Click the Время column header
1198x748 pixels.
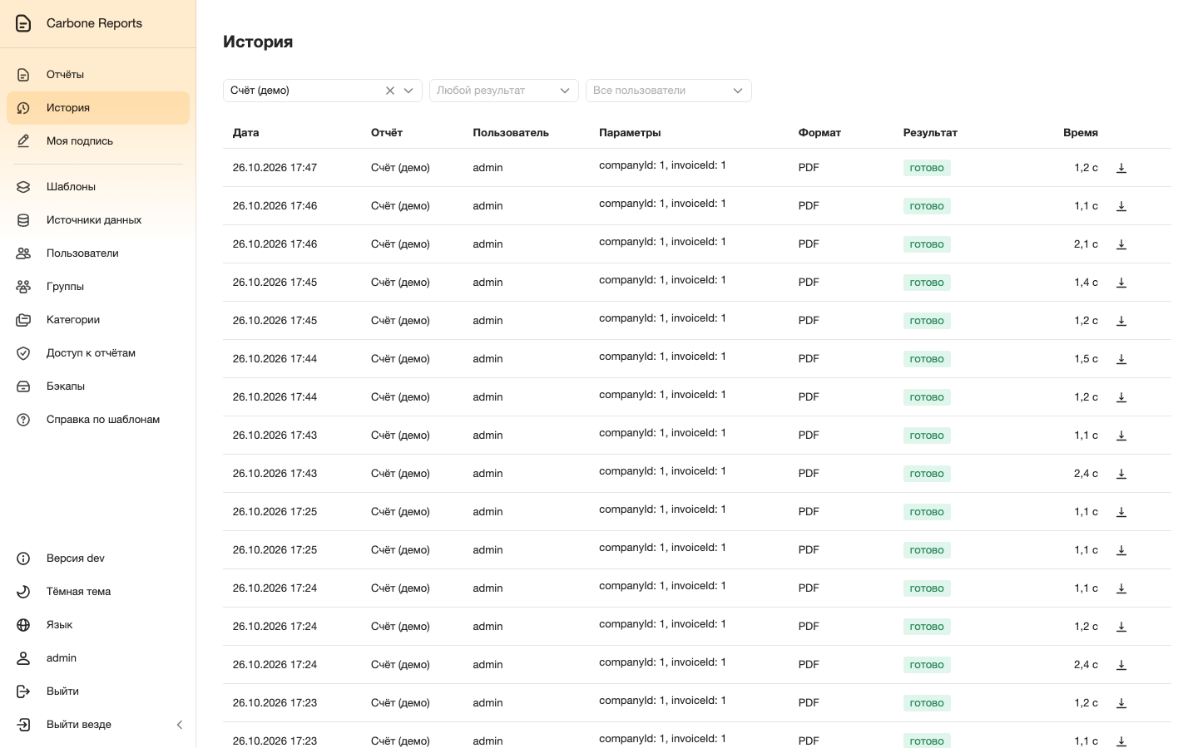(1081, 133)
